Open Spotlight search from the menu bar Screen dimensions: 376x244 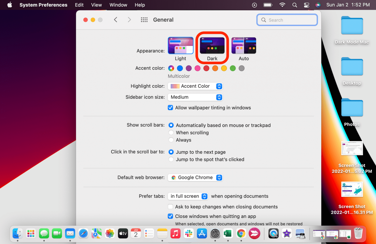click(295, 5)
